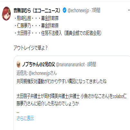Click display name 音無ほむら（エコーニュース）
Viewport: 130px width, 130px height.
(x=37, y=10)
